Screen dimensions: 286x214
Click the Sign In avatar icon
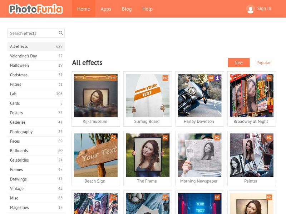coord(250,9)
